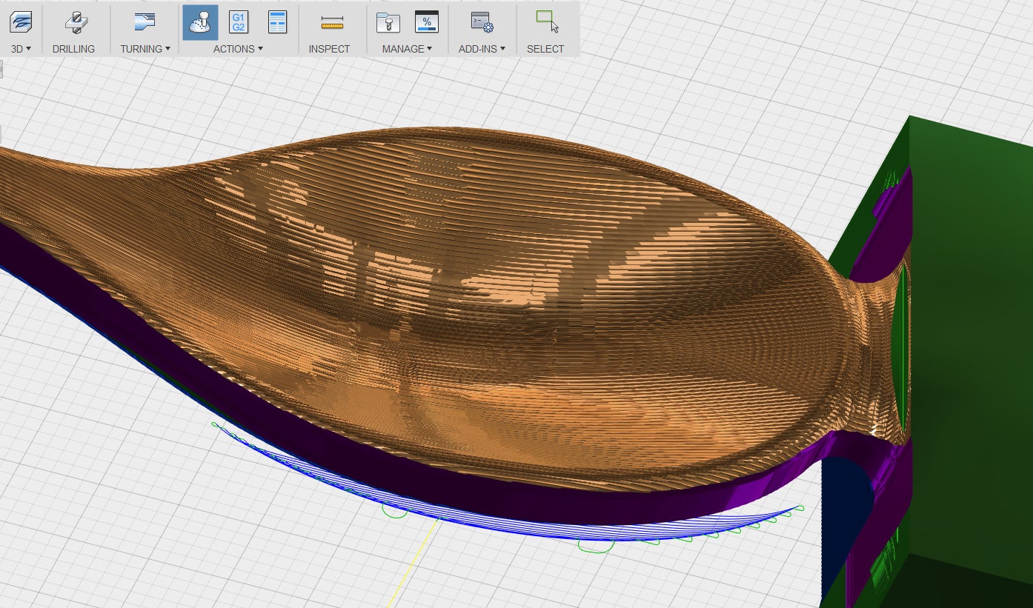This screenshot has height=608, width=1033.
Task: Open Post Process G1 G2 icon
Action: point(239,22)
